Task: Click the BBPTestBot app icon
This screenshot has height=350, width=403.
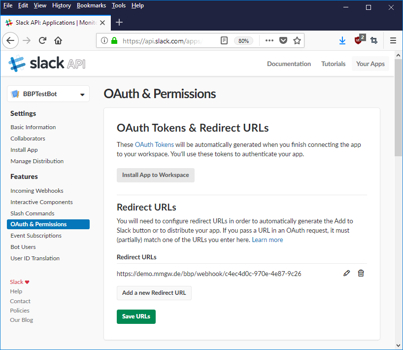Action: (15, 94)
